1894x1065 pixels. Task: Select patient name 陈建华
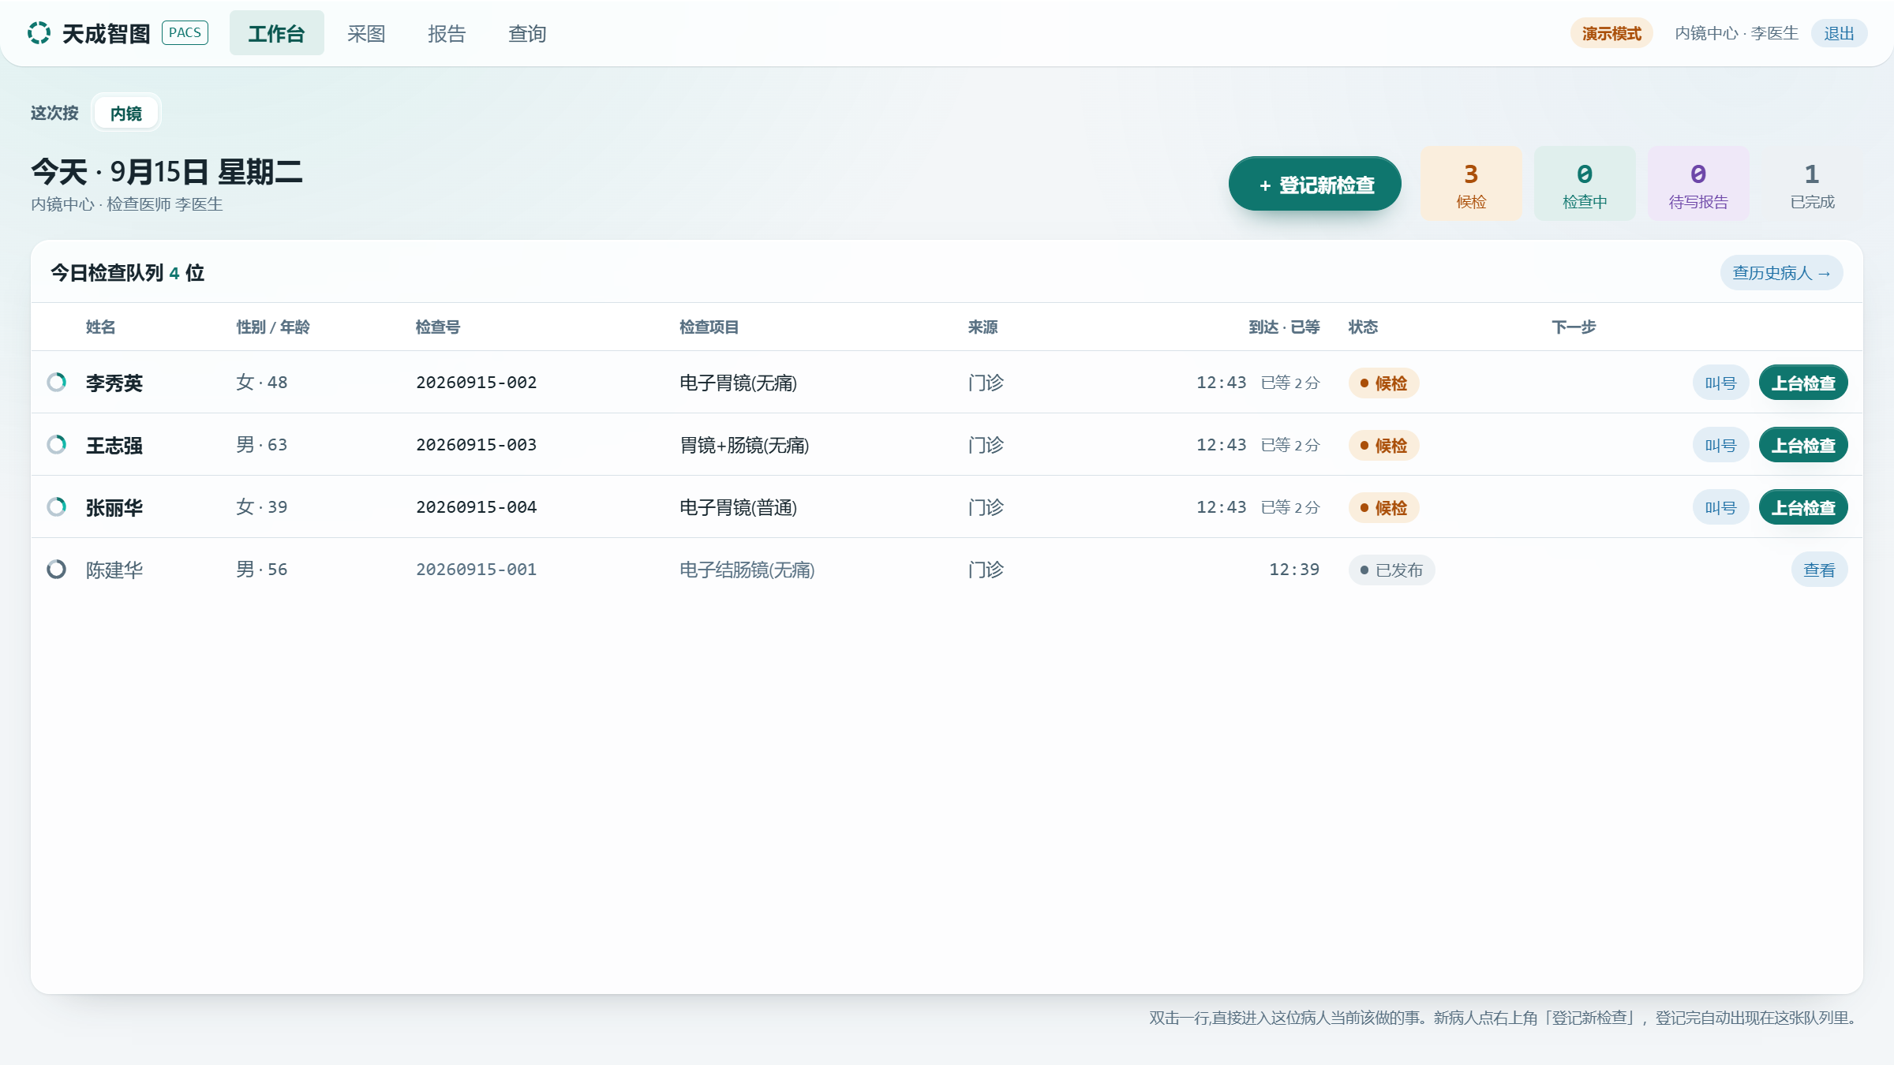click(114, 570)
